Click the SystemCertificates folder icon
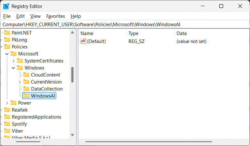The image size is (250, 146). (20, 61)
